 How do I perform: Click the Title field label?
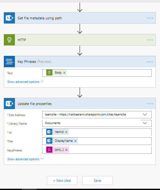[10, 141]
